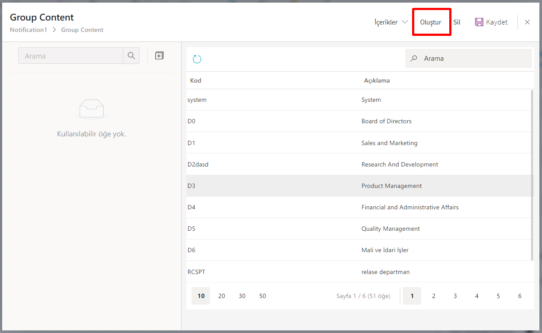This screenshot has height=333, width=542.
Task: Click the refresh icon above the table
Action: pos(197,59)
